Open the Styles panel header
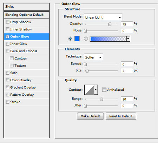Viewport: 158px width, 143px height. (x=27, y=7)
